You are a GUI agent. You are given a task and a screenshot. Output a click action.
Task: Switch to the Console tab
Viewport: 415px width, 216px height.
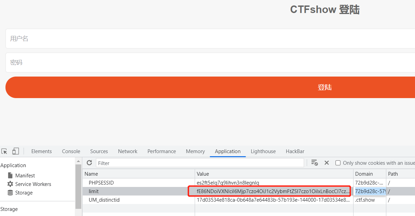[71, 151]
